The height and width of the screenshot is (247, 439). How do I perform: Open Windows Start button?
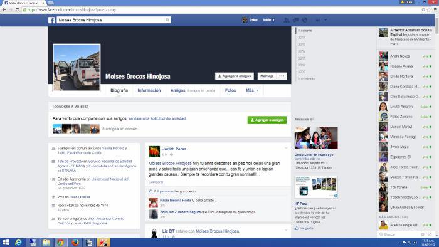coord(5,242)
